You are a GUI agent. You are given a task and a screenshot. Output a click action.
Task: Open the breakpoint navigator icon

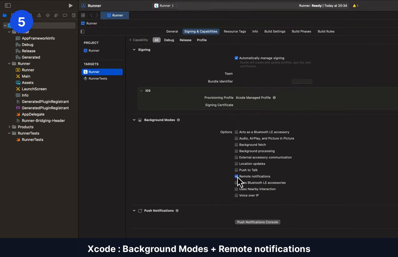(65, 15)
